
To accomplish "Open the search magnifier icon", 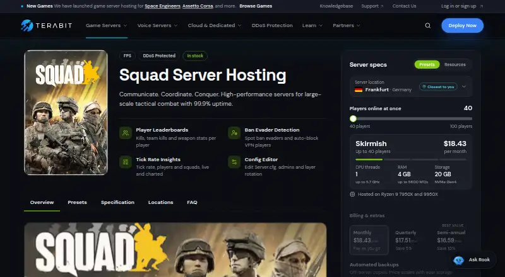I will 428,26.
